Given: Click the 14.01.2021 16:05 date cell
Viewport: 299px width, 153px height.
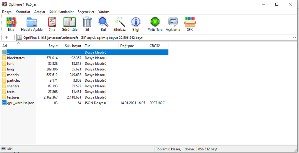Looking at the screenshot, I should [x=133, y=103].
